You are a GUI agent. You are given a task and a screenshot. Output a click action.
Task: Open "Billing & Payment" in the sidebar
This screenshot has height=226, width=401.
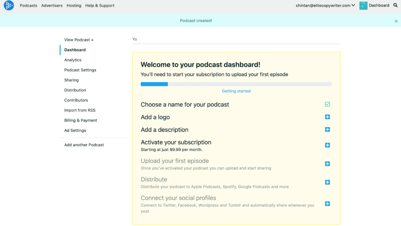pos(80,120)
